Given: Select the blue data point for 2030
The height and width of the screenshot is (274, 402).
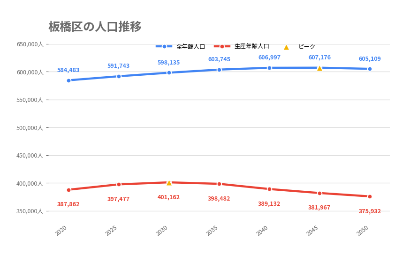Looking at the screenshot, I should click(169, 73).
